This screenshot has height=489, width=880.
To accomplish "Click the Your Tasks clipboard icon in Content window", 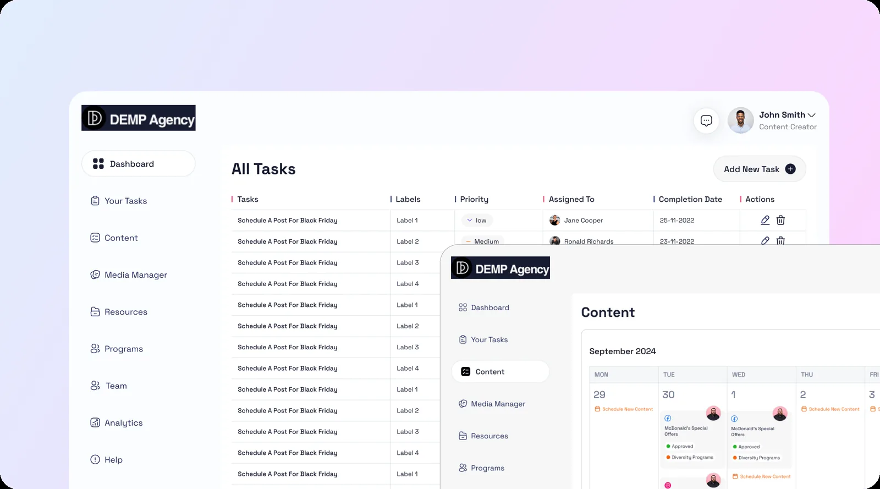I will coord(463,339).
